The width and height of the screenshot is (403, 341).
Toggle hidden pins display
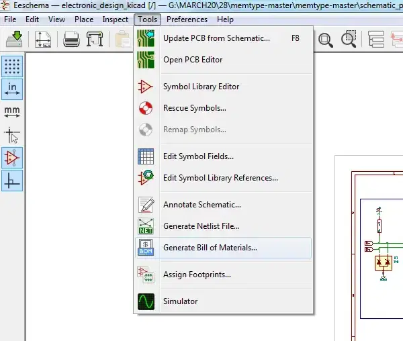tap(12, 158)
